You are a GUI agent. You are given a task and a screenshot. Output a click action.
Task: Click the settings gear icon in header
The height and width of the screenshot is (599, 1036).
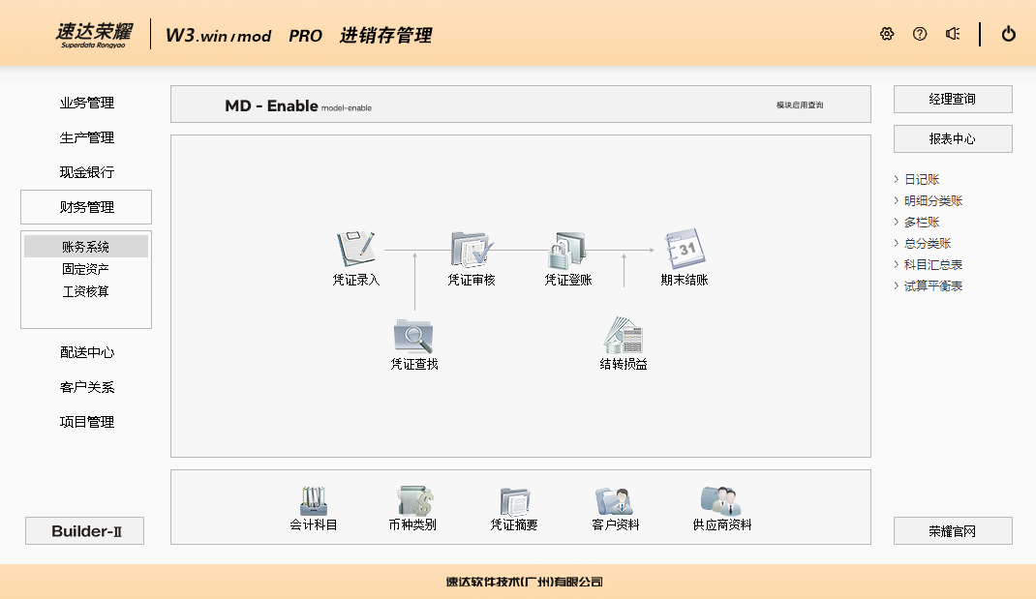coord(887,34)
